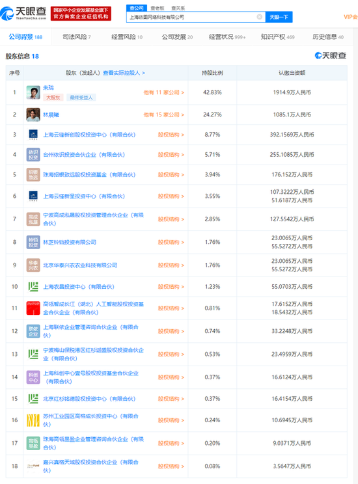Image resolution: width=358 pixels, height=484 pixels.
Task: Switch to 知识产权 tab
Action: point(278,37)
